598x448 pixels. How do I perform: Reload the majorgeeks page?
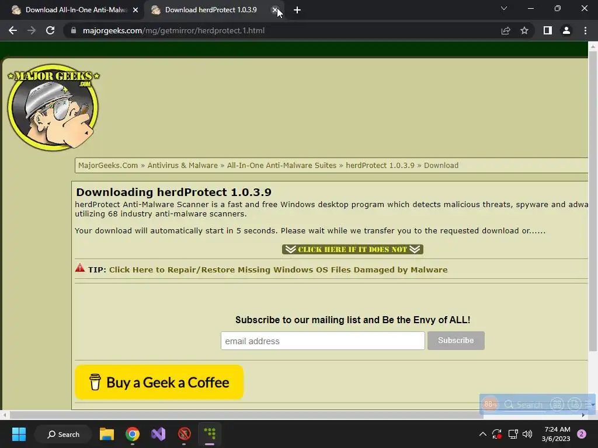point(50,30)
